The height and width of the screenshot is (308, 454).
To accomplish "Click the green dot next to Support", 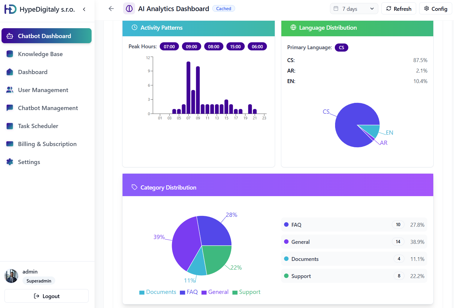I will (x=286, y=276).
